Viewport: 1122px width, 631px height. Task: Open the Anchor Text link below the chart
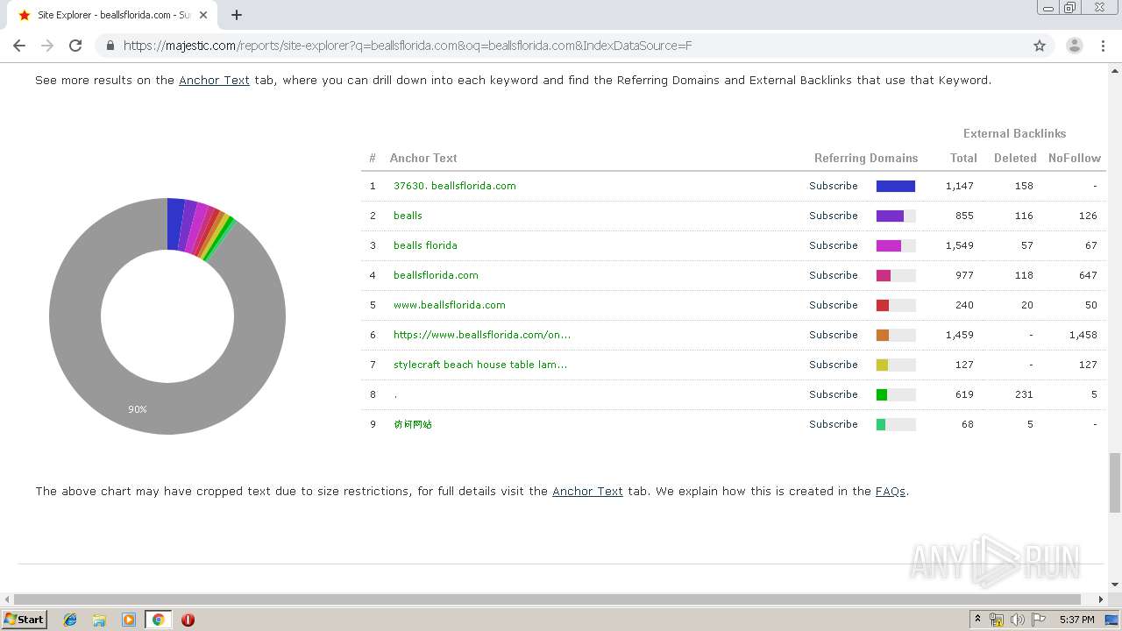587,491
